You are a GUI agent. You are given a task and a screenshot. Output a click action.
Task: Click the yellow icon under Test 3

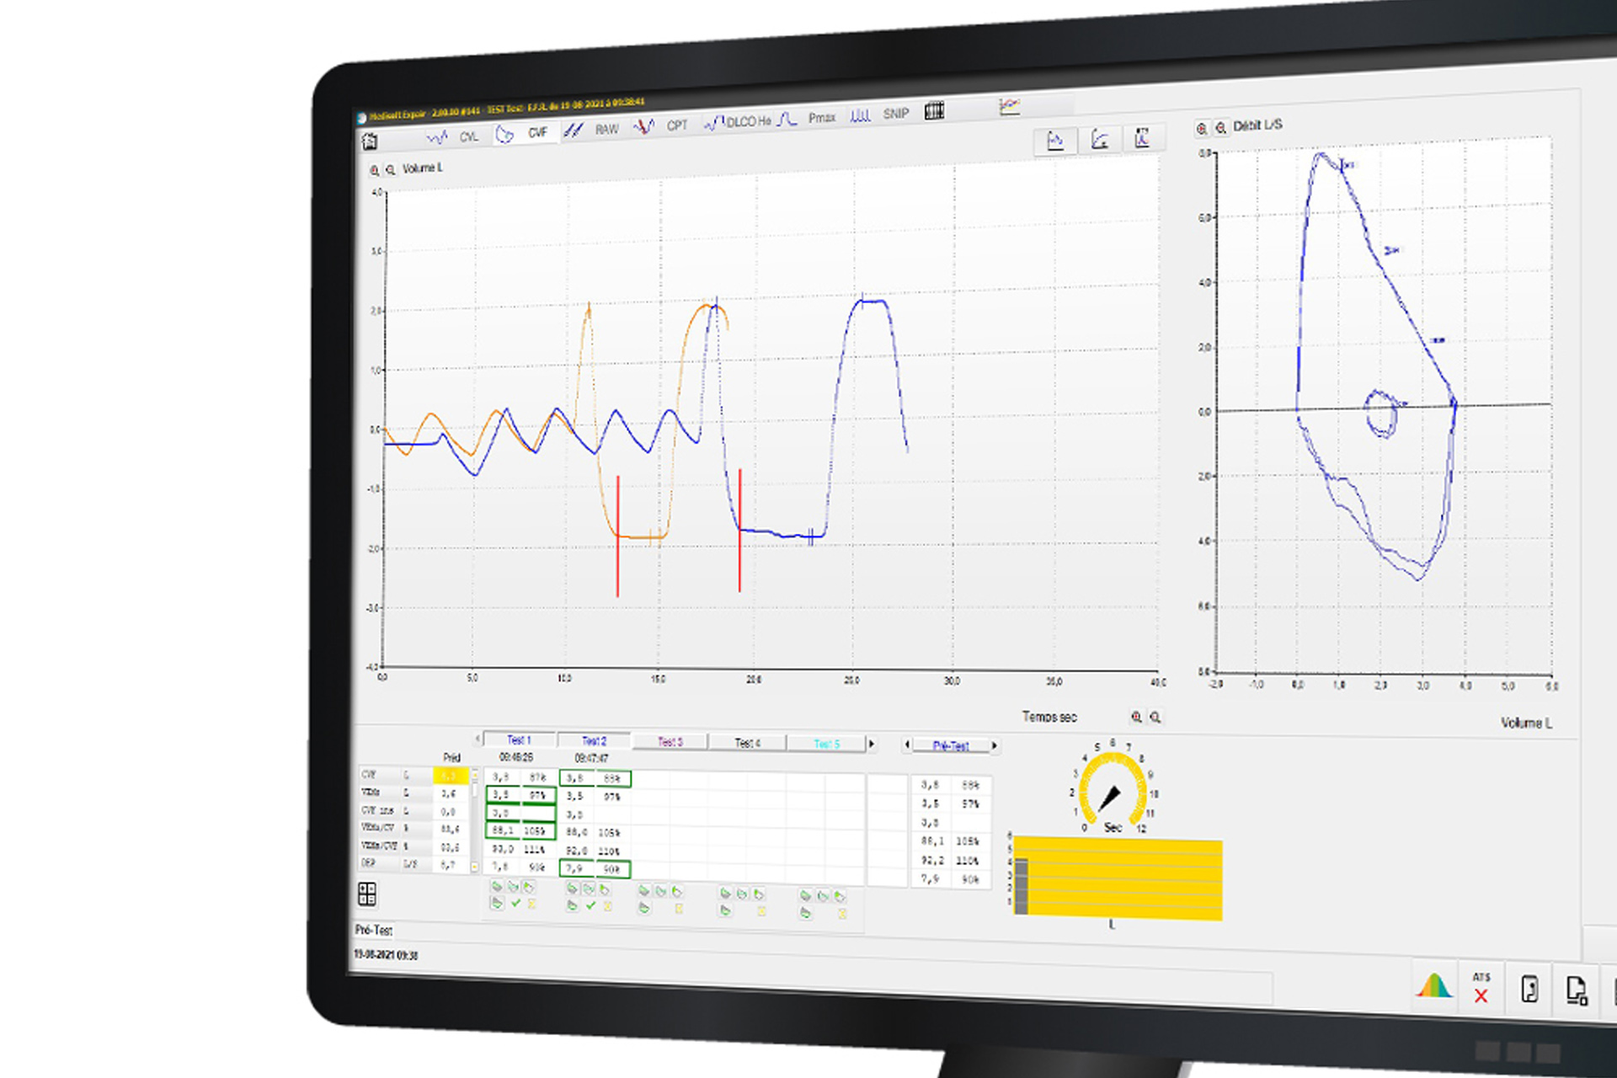click(x=679, y=909)
